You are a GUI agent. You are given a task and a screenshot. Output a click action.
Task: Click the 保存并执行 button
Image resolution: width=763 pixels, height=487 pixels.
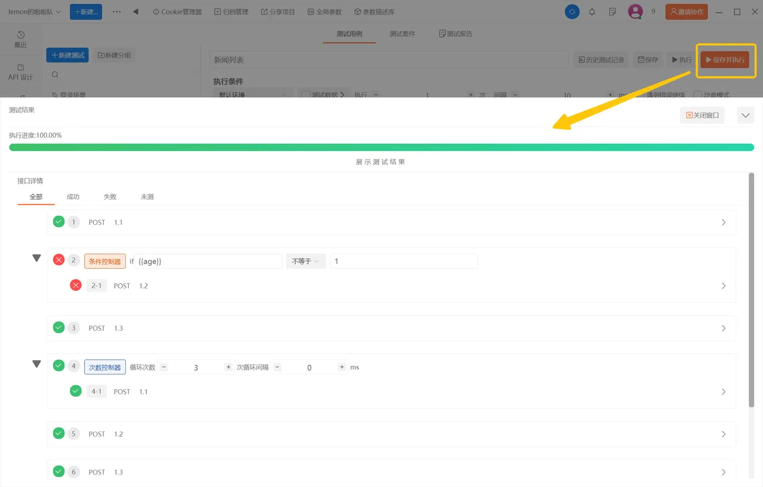tap(725, 60)
